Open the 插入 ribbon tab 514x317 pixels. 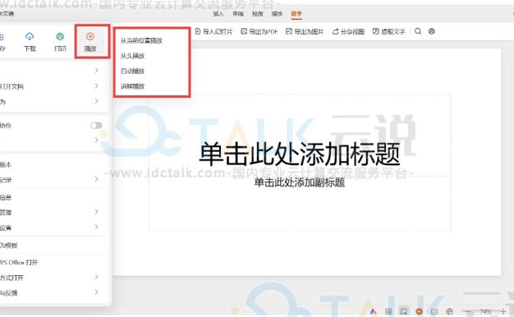click(x=218, y=14)
